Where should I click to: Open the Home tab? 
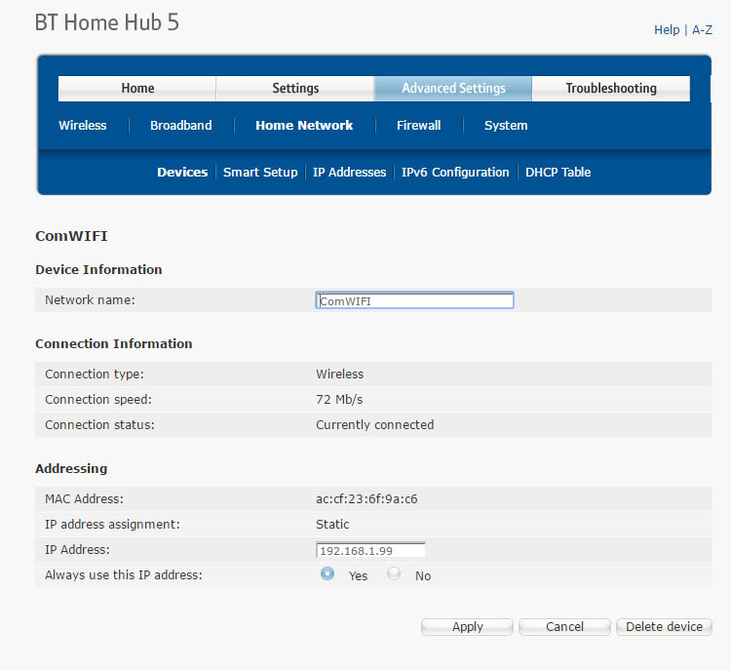(x=137, y=89)
